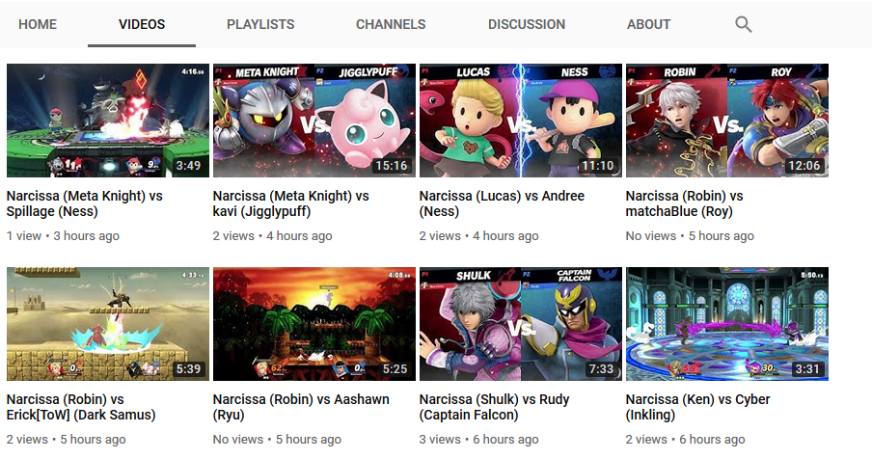The width and height of the screenshot is (872, 459).
Task: Open the Robin vs Roy thumbnail
Action: click(x=727, y=121)
